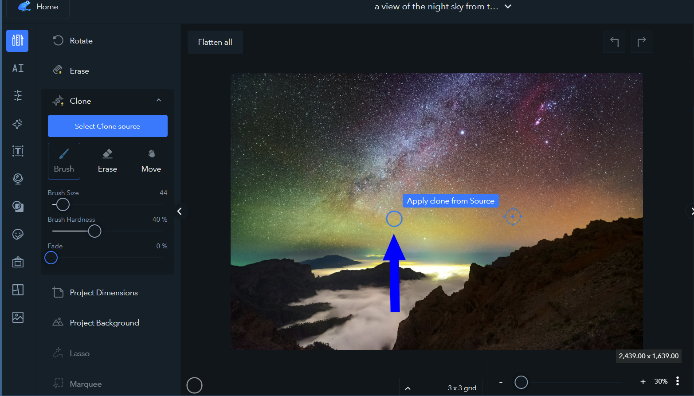Click the Lasso icon
The width and height of the screenshot is (694, 396).
58,353
